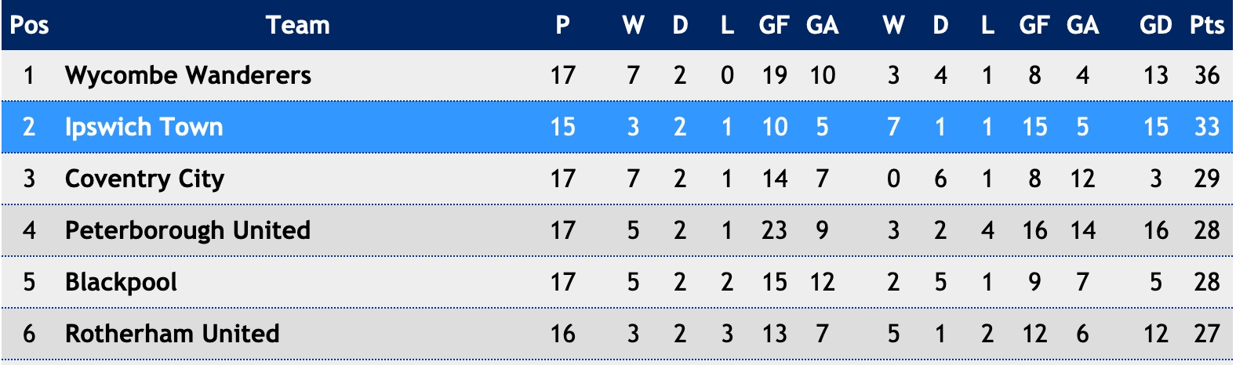Screen dimensions: 1236x365
Task: Click the Peterborough United team name
Action: (187, 230)
